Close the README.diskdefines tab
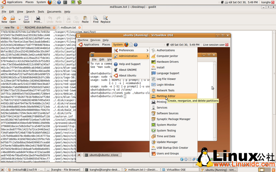The width and height of the screenshot is (276, 172). click(x=54, y=28)
